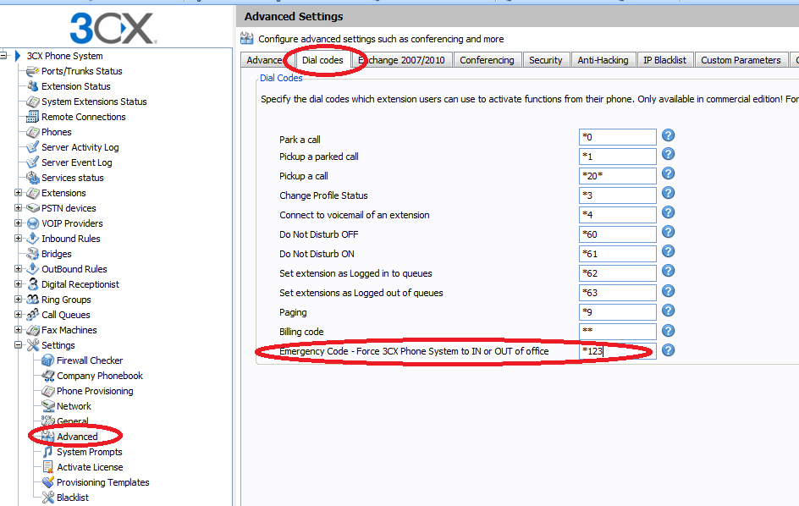Viewport: 799px width, 506px height.
Task: Expand the Digital Receptionist node
Action: [19, 283]
